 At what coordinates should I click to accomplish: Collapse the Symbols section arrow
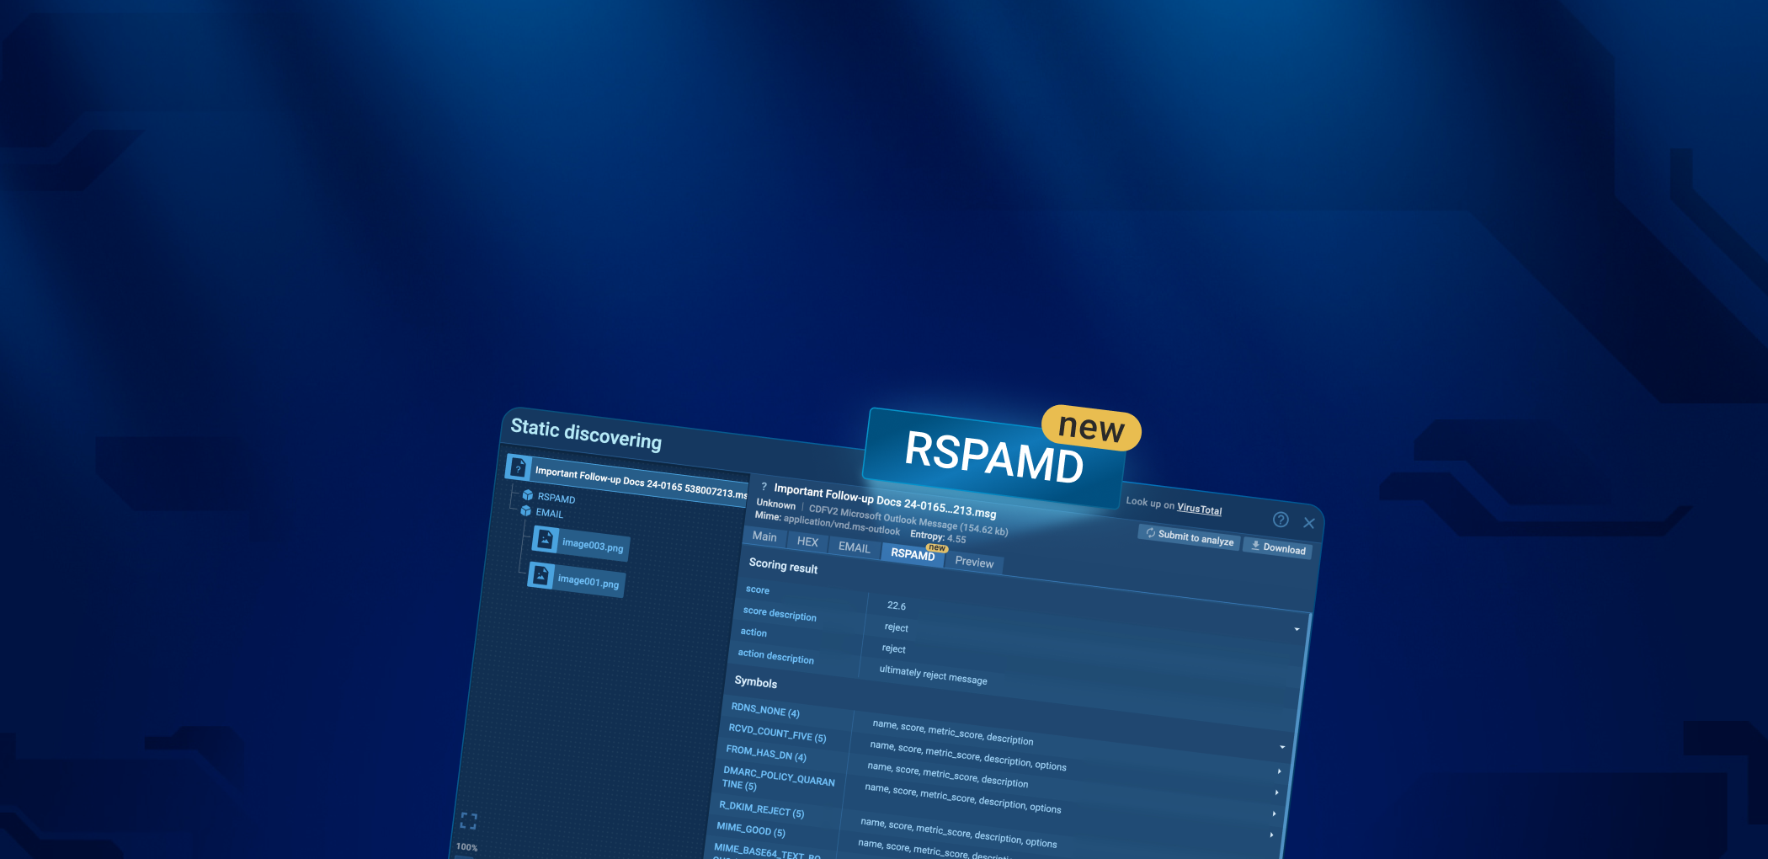click(1282, 747)
